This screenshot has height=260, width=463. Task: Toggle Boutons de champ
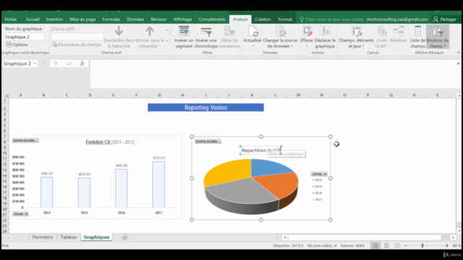click(x=437, y=37)
